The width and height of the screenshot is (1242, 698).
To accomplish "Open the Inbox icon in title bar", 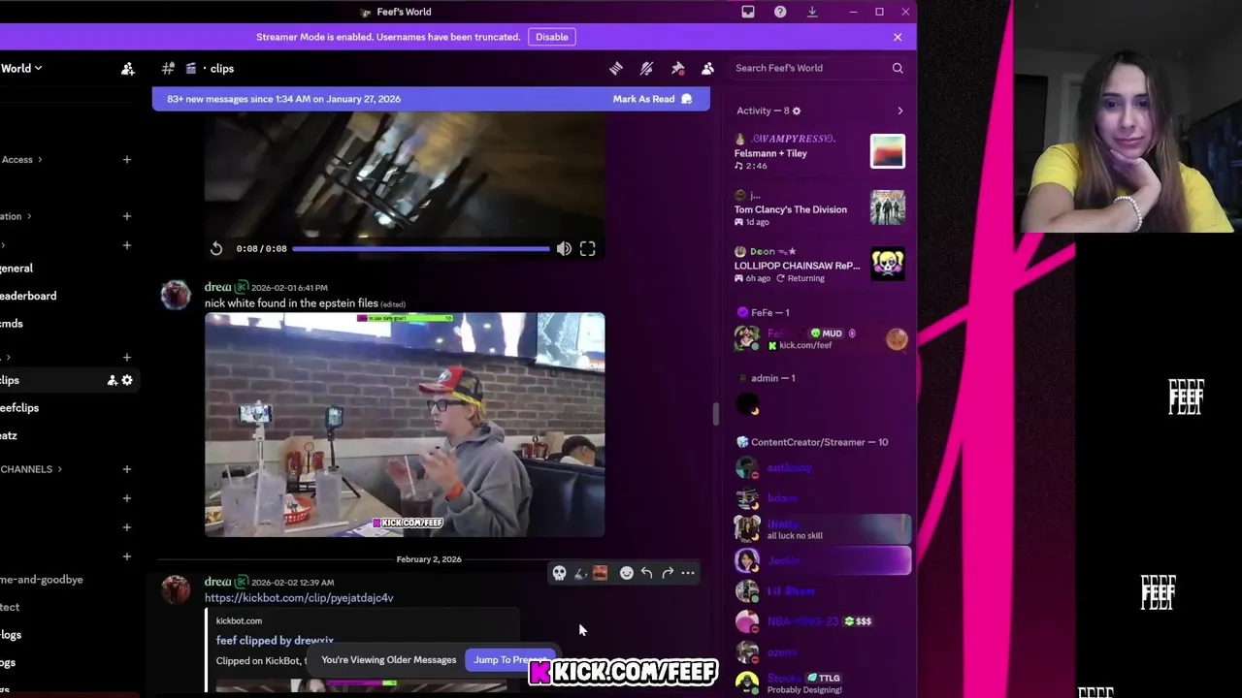I will [748, 12].
